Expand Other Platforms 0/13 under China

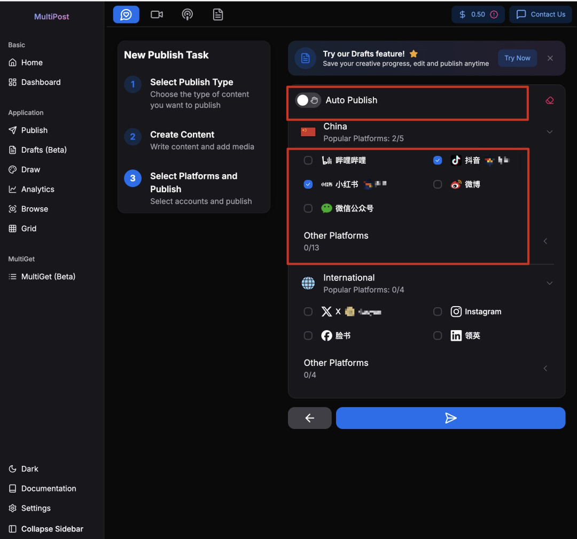pos(545,241)
